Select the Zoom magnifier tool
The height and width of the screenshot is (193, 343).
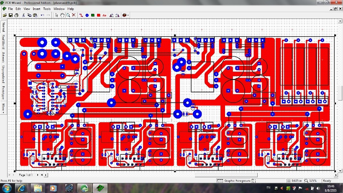point(68,15)
